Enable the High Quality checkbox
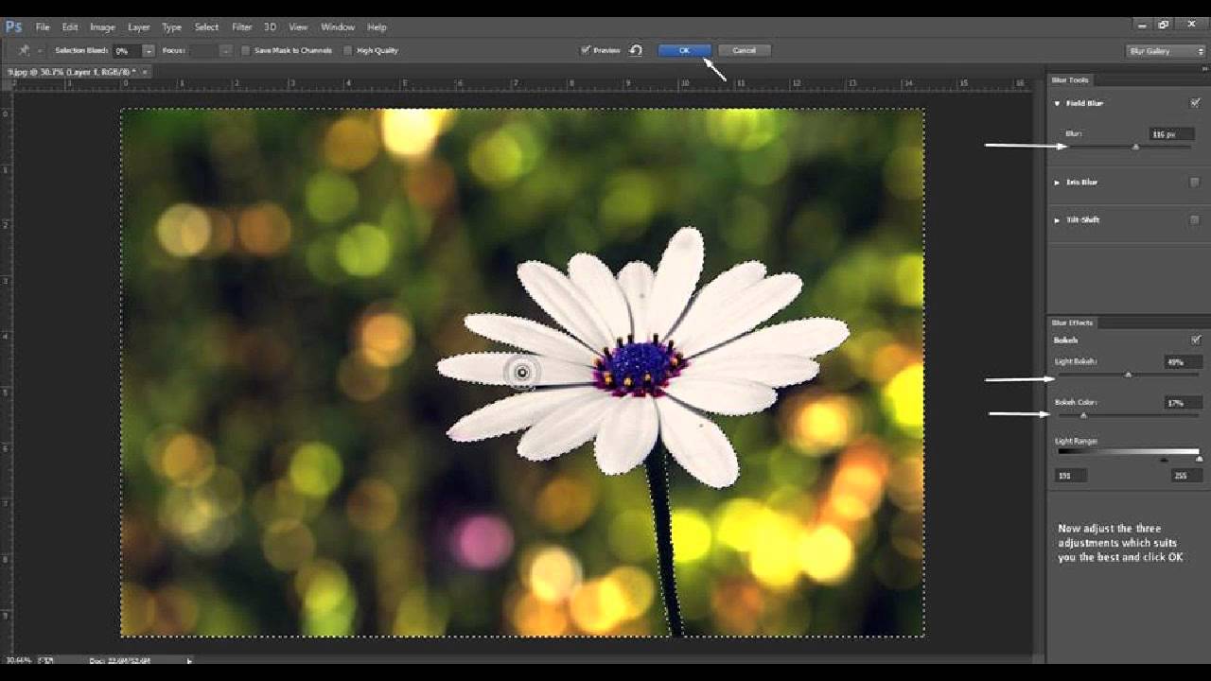Viewport: 1211px width, 681px height. click(348, 50)
